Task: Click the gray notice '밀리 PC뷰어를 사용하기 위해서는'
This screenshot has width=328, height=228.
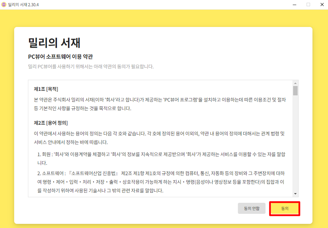Action: pos(91,67)
